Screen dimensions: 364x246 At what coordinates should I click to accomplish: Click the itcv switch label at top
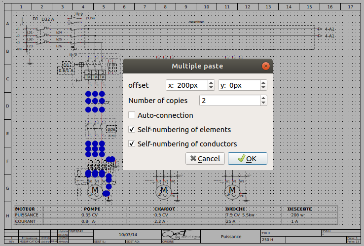(79, 14)
